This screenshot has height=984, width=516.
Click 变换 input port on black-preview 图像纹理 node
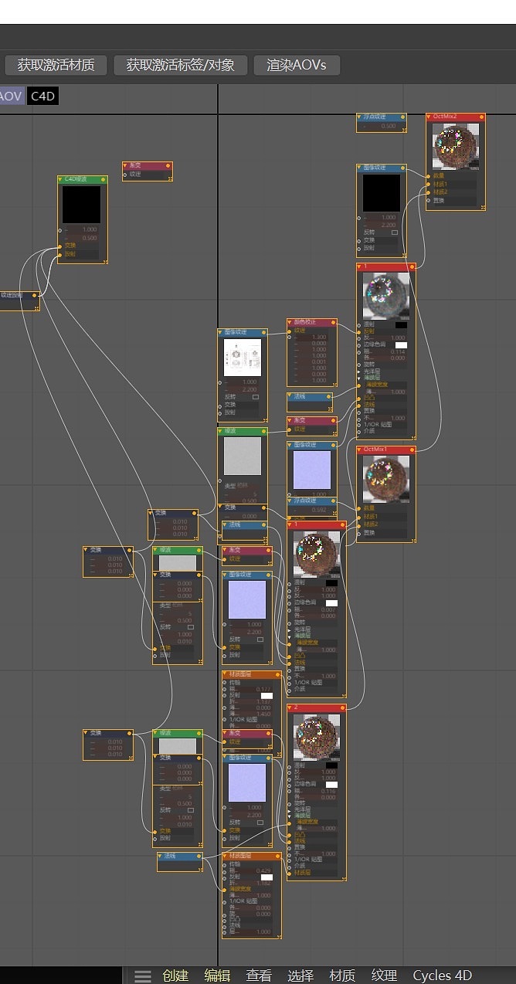tap(359, 240)
